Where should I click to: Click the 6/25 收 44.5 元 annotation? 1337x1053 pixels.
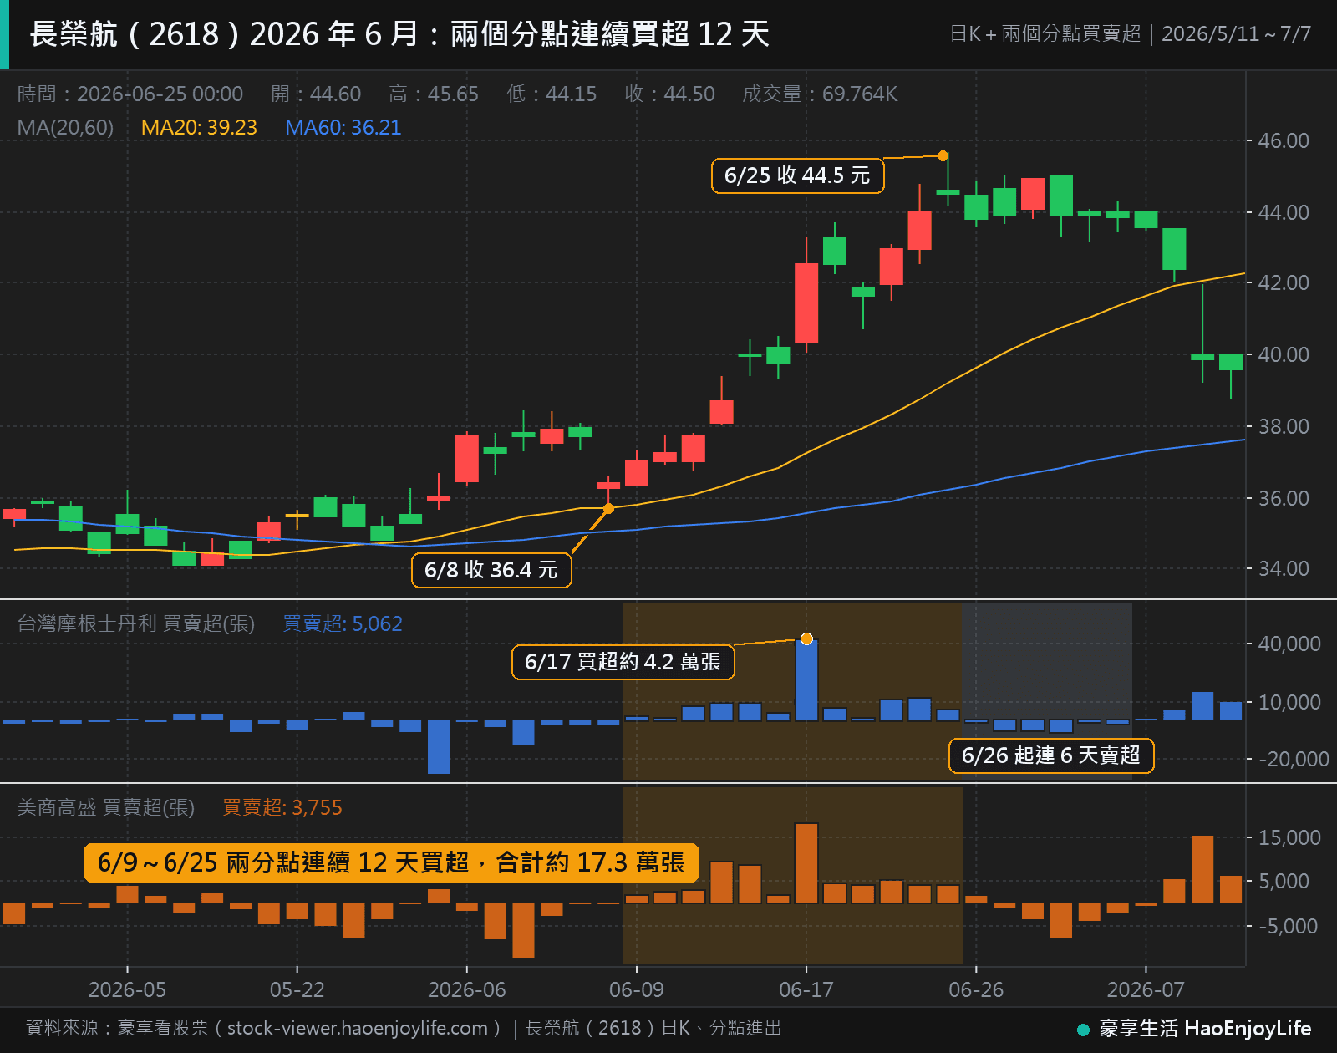[x=797, y=175]
